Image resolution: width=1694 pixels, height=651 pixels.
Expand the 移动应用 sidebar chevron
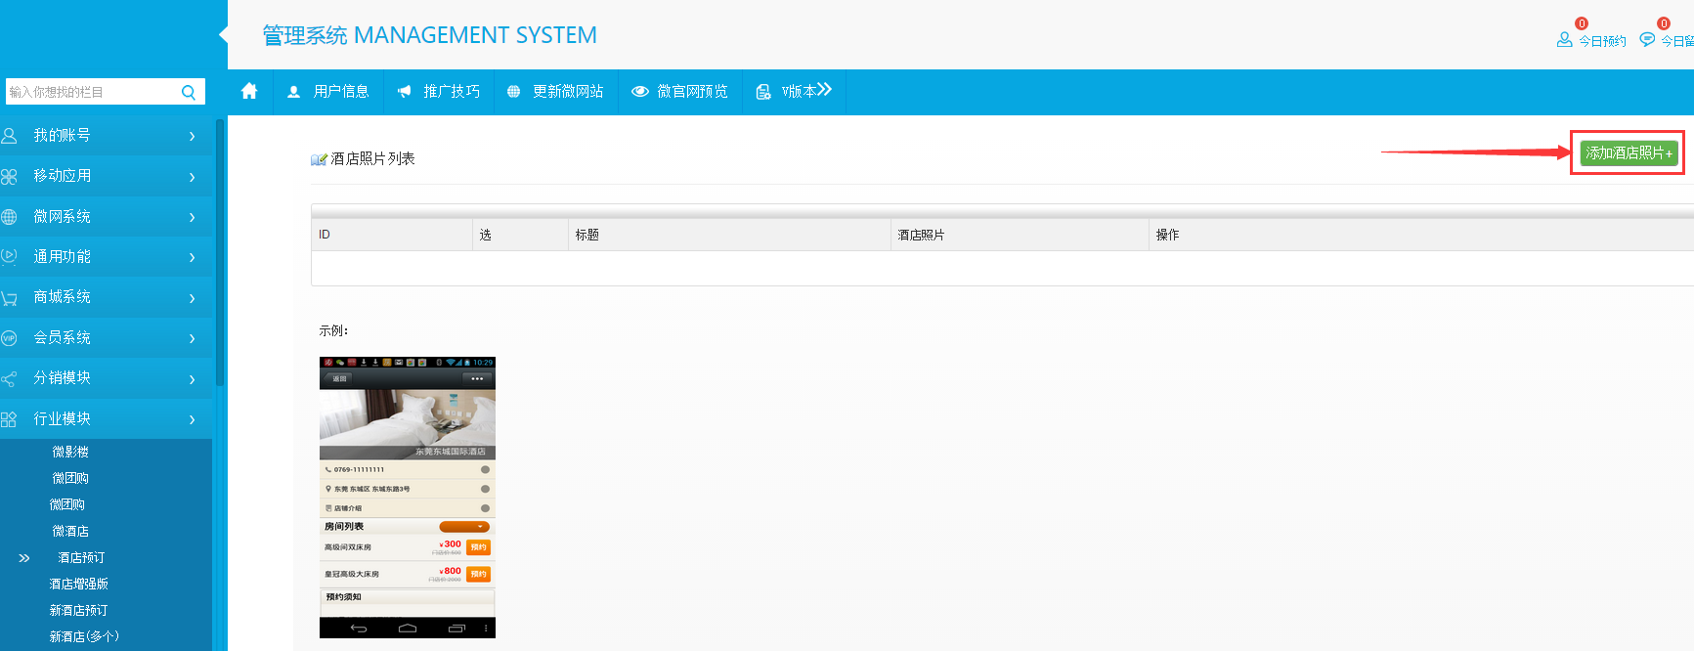click(x=192, y=177)
